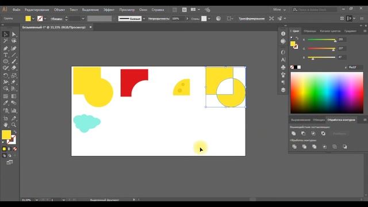Viewport: 368px width, 207px height.
Task: Select the Direct Selection tool (white arrow)
Action: pos(14,34)
